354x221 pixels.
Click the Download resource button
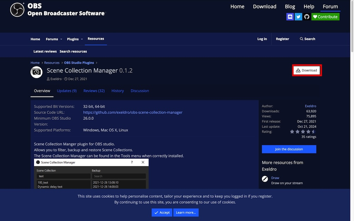307,70
